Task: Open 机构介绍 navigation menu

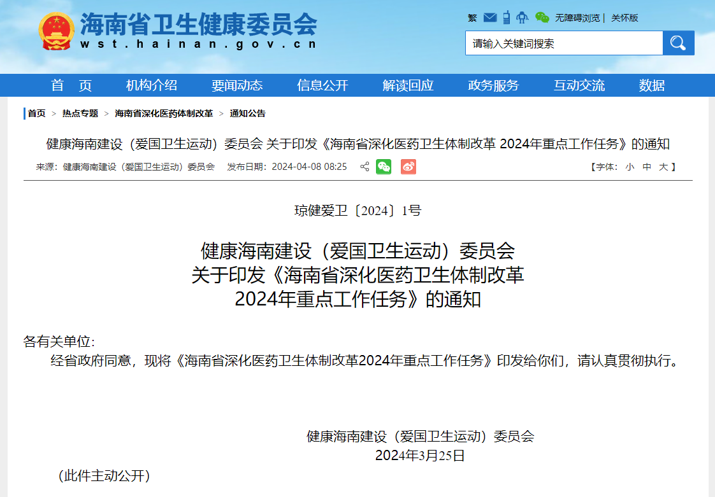Action: pos(152,85)
